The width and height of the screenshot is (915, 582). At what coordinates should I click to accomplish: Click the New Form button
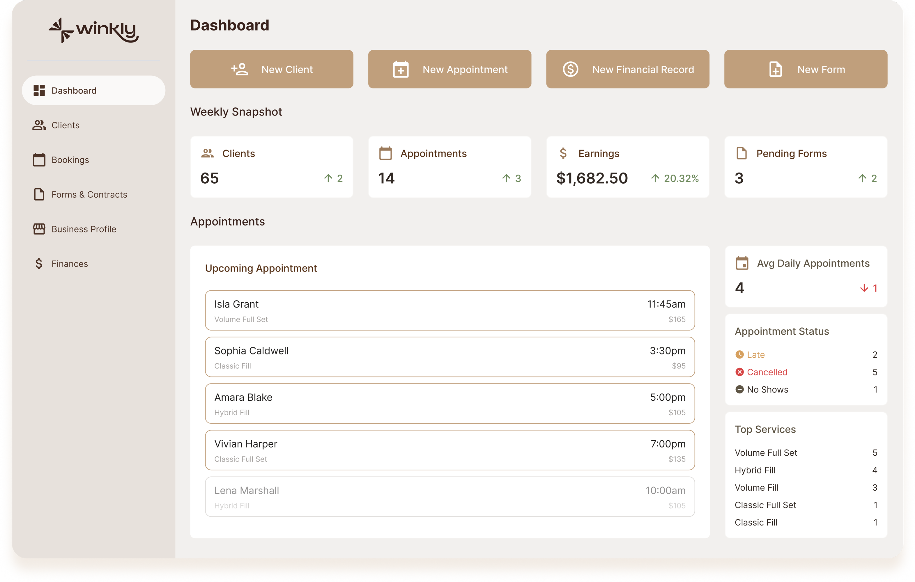805,69
